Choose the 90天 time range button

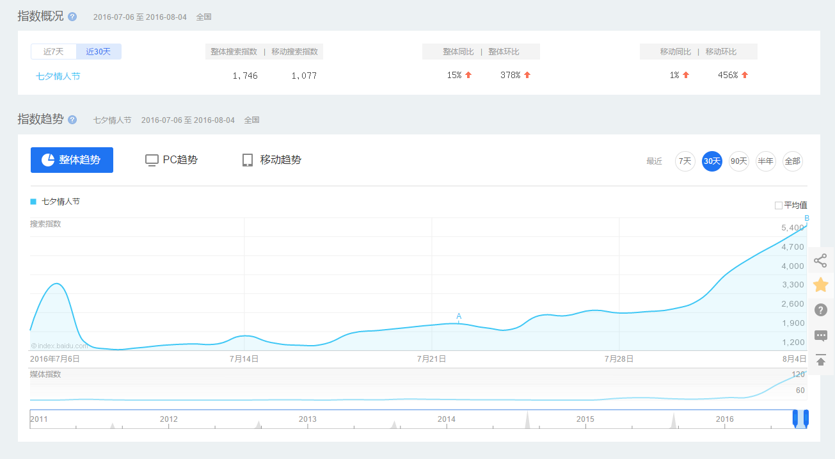point(738,161)
